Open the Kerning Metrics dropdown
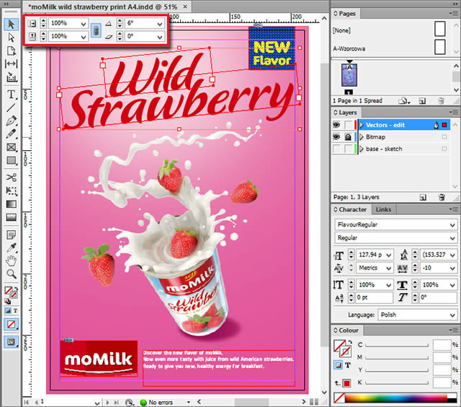 tap(389, 268)
